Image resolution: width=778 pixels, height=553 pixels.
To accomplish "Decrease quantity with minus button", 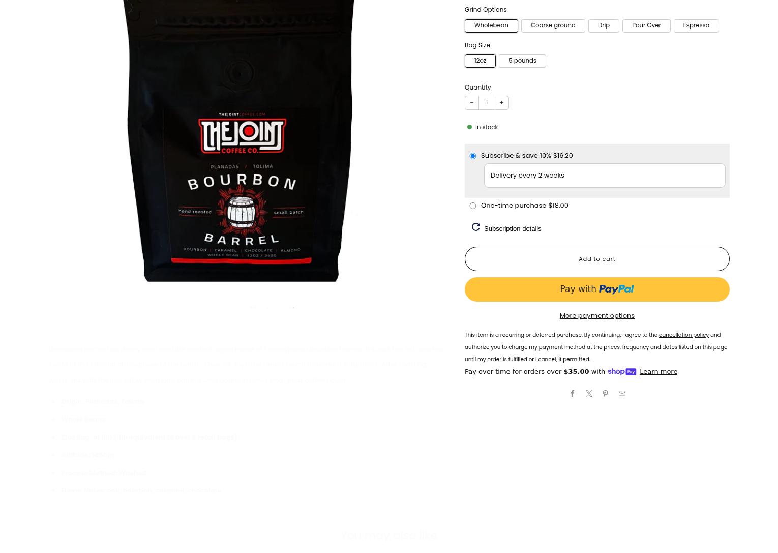I will 471,103.
